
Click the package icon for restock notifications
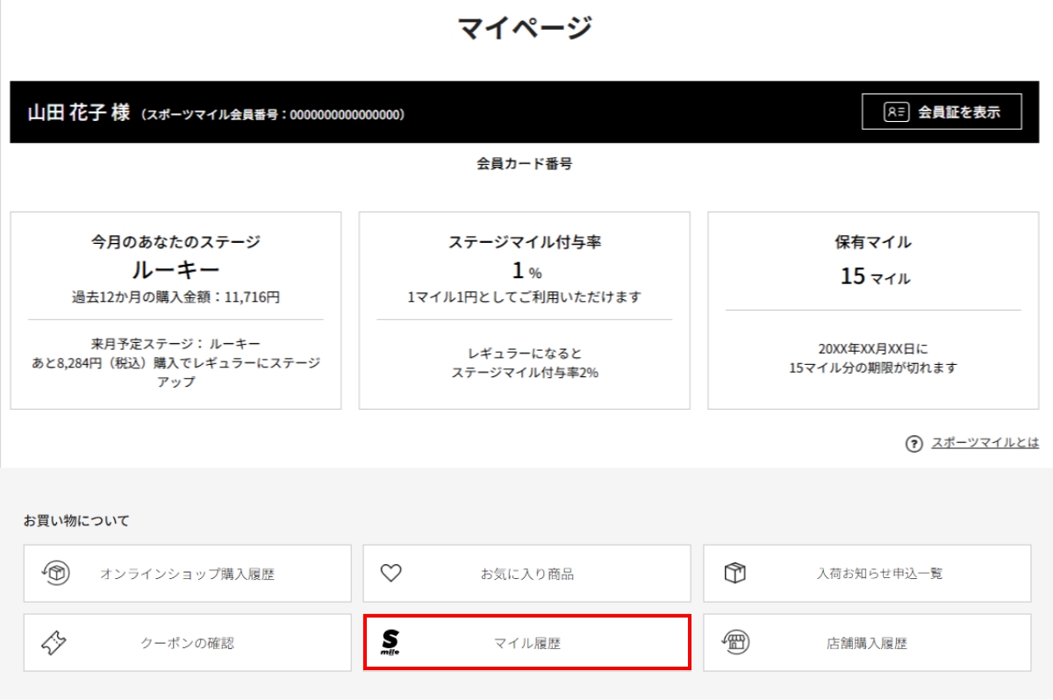click(734, 574)
